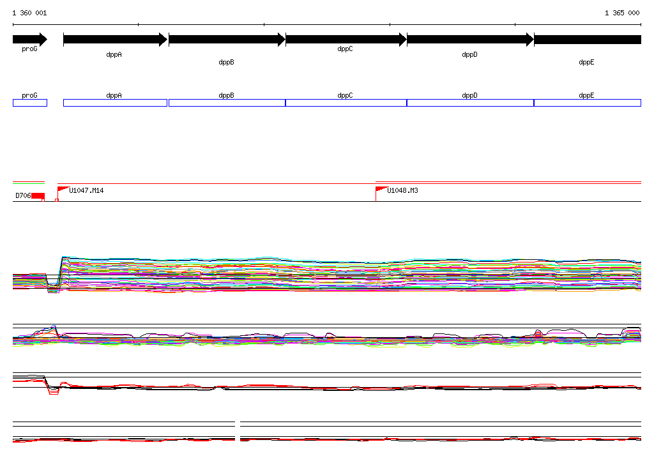Click the 1 365 000 end coordinate
654x456 pixels.
click(622, 13)
